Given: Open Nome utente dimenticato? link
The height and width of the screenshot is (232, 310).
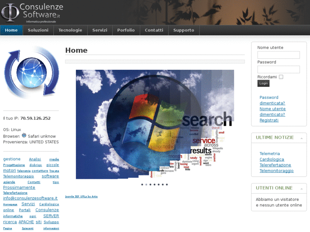Looking at the screenshot, I should (x=272, y=112).
